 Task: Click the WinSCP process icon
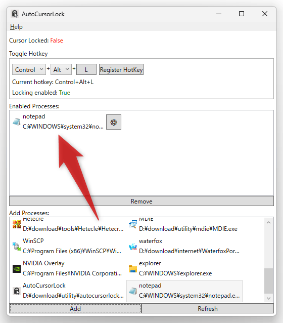[17, 247]
